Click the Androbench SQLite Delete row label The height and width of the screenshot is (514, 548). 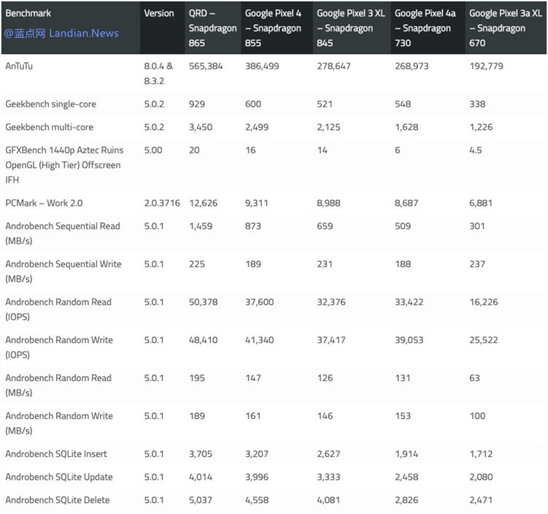coord(58,500)
